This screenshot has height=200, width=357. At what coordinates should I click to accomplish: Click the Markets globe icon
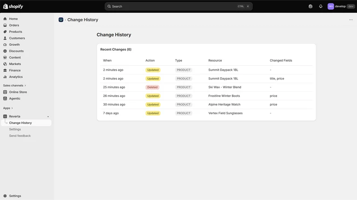click(5, 64)
